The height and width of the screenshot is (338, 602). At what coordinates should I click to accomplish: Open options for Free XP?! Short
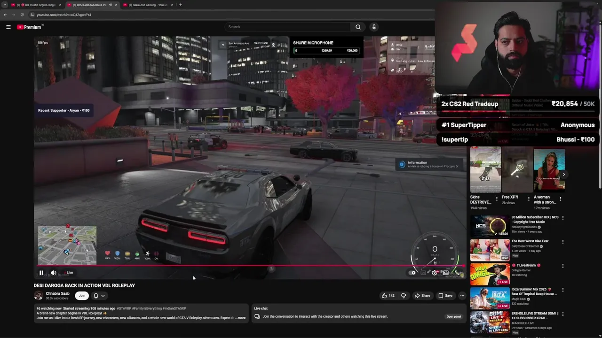pos(529,199)
